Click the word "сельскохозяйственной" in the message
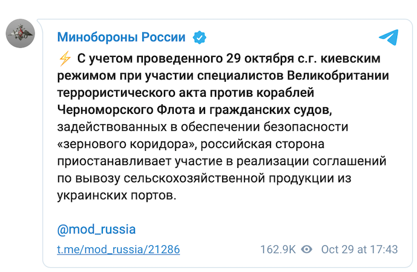417x272 pixels. pos(194,178)
